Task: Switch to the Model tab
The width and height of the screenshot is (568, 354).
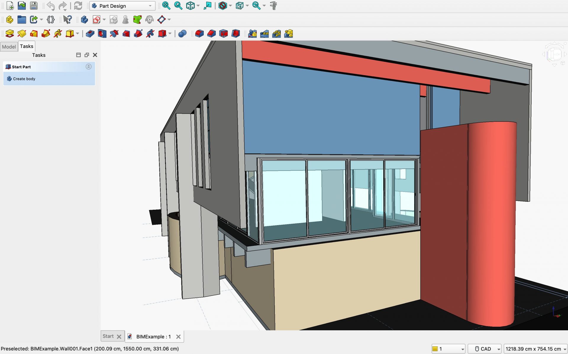Action: coord(9,47)
